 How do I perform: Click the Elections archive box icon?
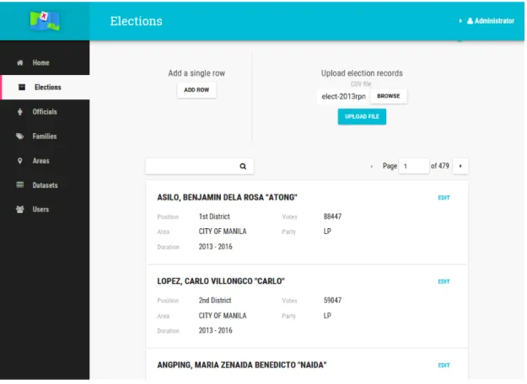(22, 88)
